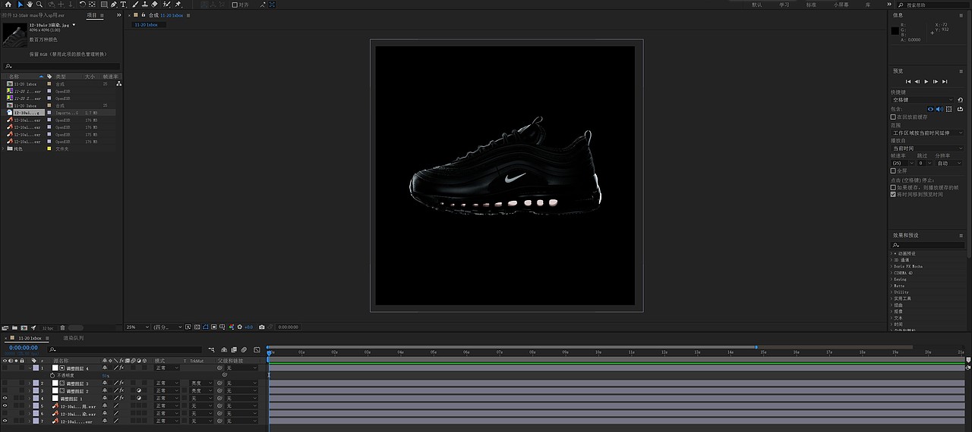Select the Rotation tool
Viewport: 972px width, 432px height.
(82, 5)
